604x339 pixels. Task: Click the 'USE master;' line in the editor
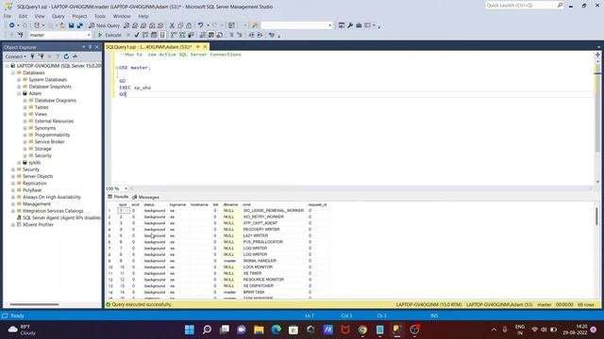[135, 68]
